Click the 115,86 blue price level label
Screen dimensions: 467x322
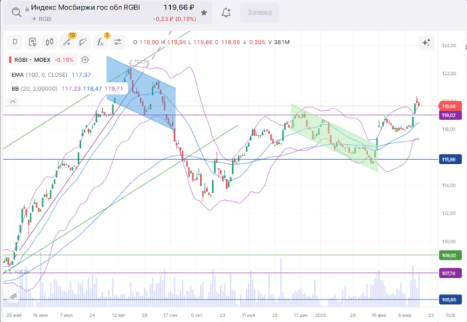448,160
